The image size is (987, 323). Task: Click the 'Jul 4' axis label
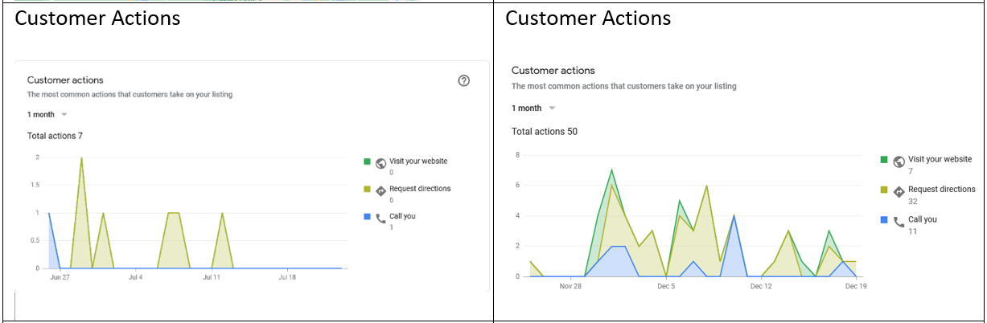[135, 277]
